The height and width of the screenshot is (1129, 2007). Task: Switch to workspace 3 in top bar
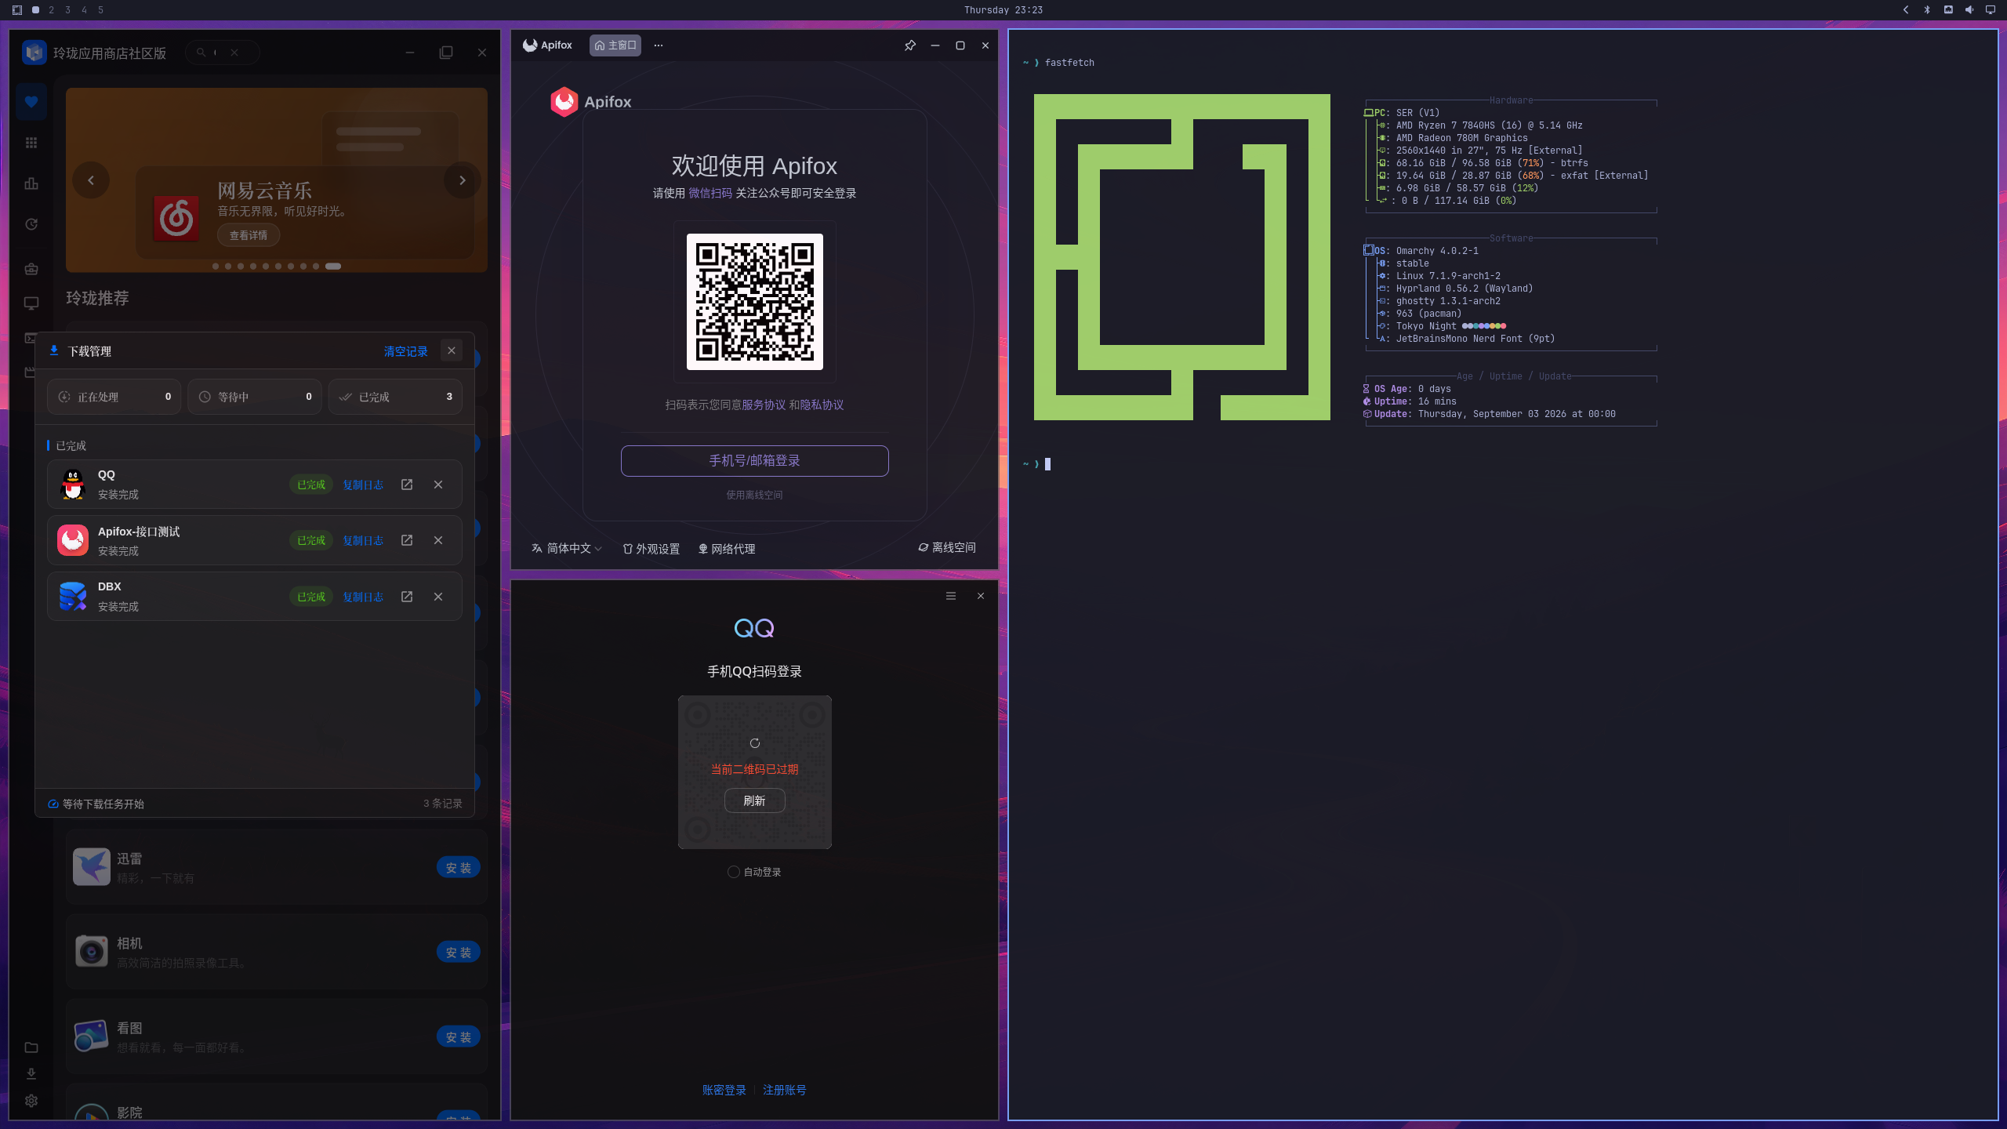tap(67, 10)
